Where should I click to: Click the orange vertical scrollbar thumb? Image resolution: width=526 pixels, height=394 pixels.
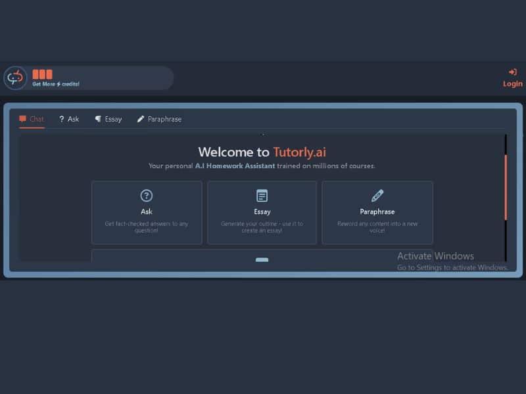[506, 188]
